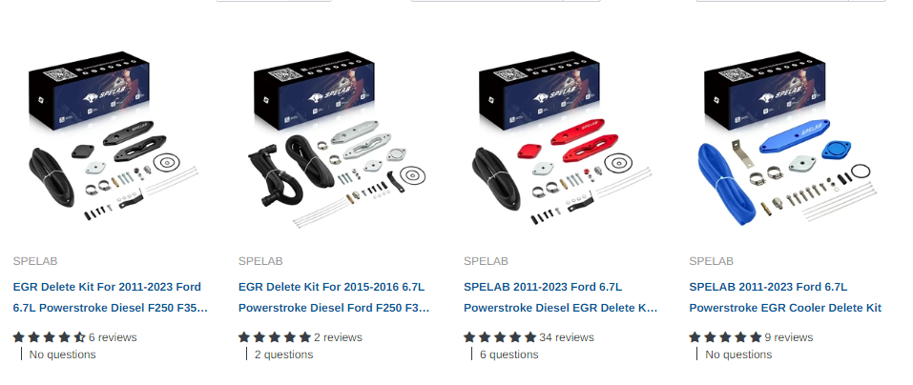The height and width of the screenshot is (385, 913).
Task: Open 'SPELAB 2011-2023 Ford 6.7L Powerstroke Diesel' link
Action: coord(561,297)
